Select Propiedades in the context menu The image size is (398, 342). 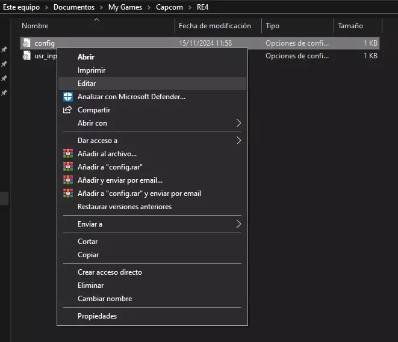click(x=97, y=316)
